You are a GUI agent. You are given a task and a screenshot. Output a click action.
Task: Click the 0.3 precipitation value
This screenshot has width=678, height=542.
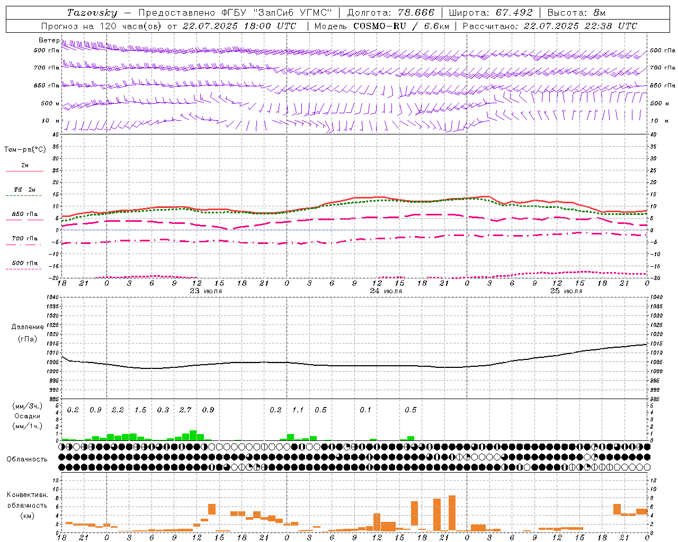(163, 410)
